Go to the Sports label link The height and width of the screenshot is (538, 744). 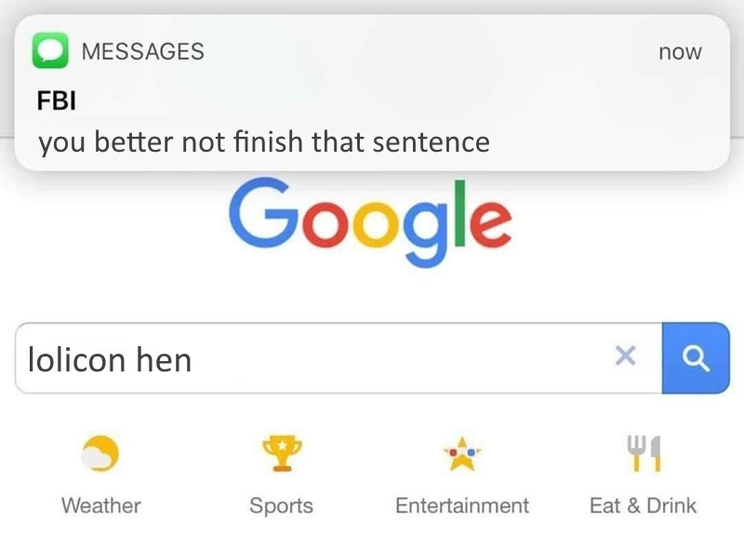tap(281, 505)
